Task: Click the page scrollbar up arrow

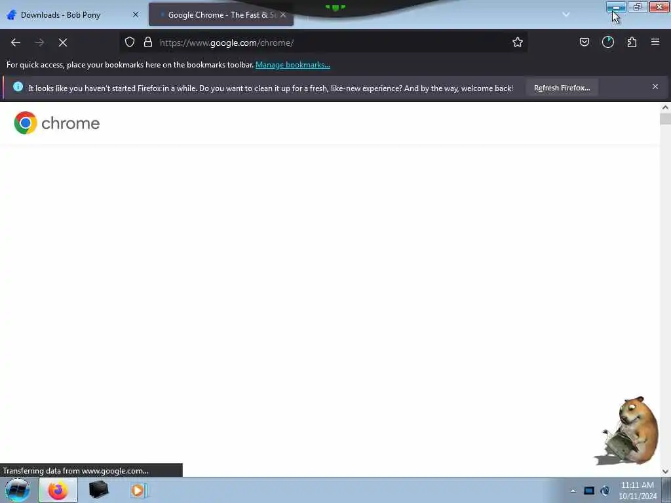Action: click(x=665, y=107)
